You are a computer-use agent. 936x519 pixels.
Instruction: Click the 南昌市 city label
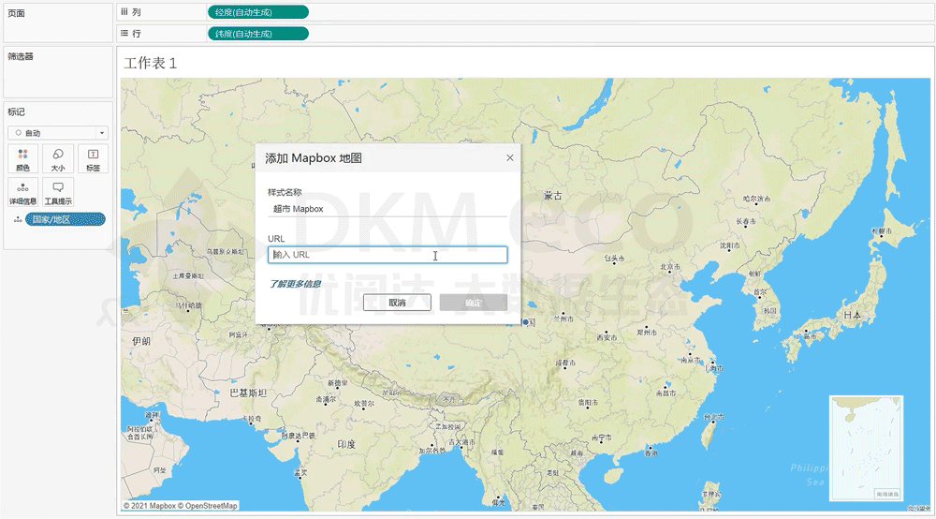(x=665, y=393)
